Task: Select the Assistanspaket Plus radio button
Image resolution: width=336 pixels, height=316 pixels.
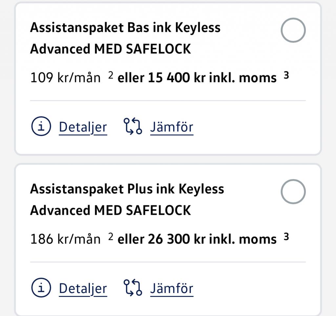Action: pos(293,192)
